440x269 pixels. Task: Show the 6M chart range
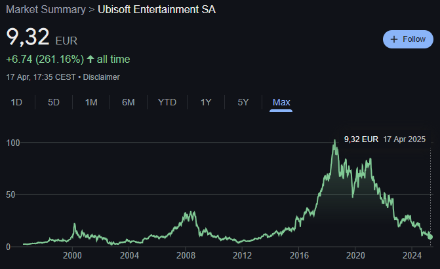(129, 102)
